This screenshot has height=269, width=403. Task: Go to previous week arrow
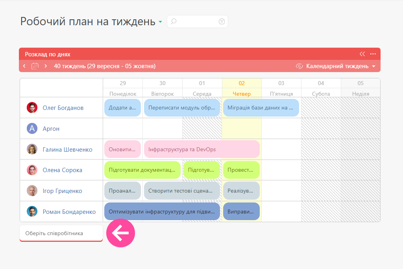click(24, 66)
